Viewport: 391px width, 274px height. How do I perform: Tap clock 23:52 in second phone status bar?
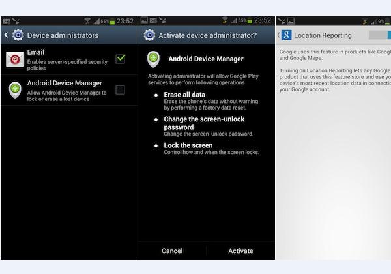(263, 20)
